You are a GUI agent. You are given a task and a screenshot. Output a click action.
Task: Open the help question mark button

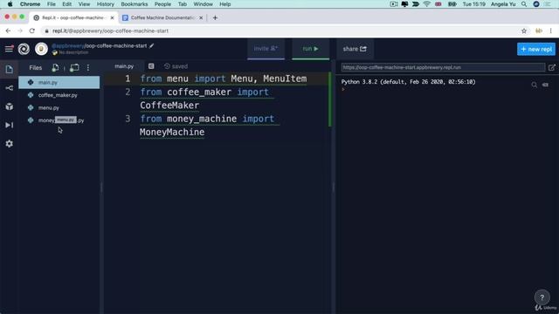(542, 297)
